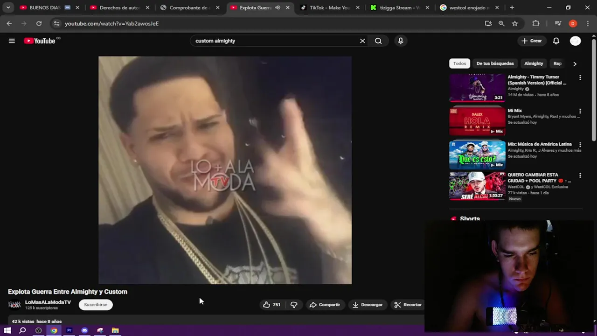Reload the page in Chrome
Viewport: 597px width, 336px height.
[39, 23]
